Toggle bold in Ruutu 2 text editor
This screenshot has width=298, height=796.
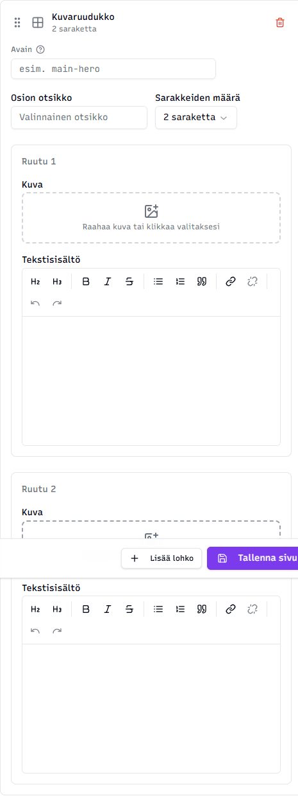(x=86, y=609)
